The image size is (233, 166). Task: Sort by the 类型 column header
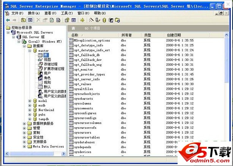153,35
